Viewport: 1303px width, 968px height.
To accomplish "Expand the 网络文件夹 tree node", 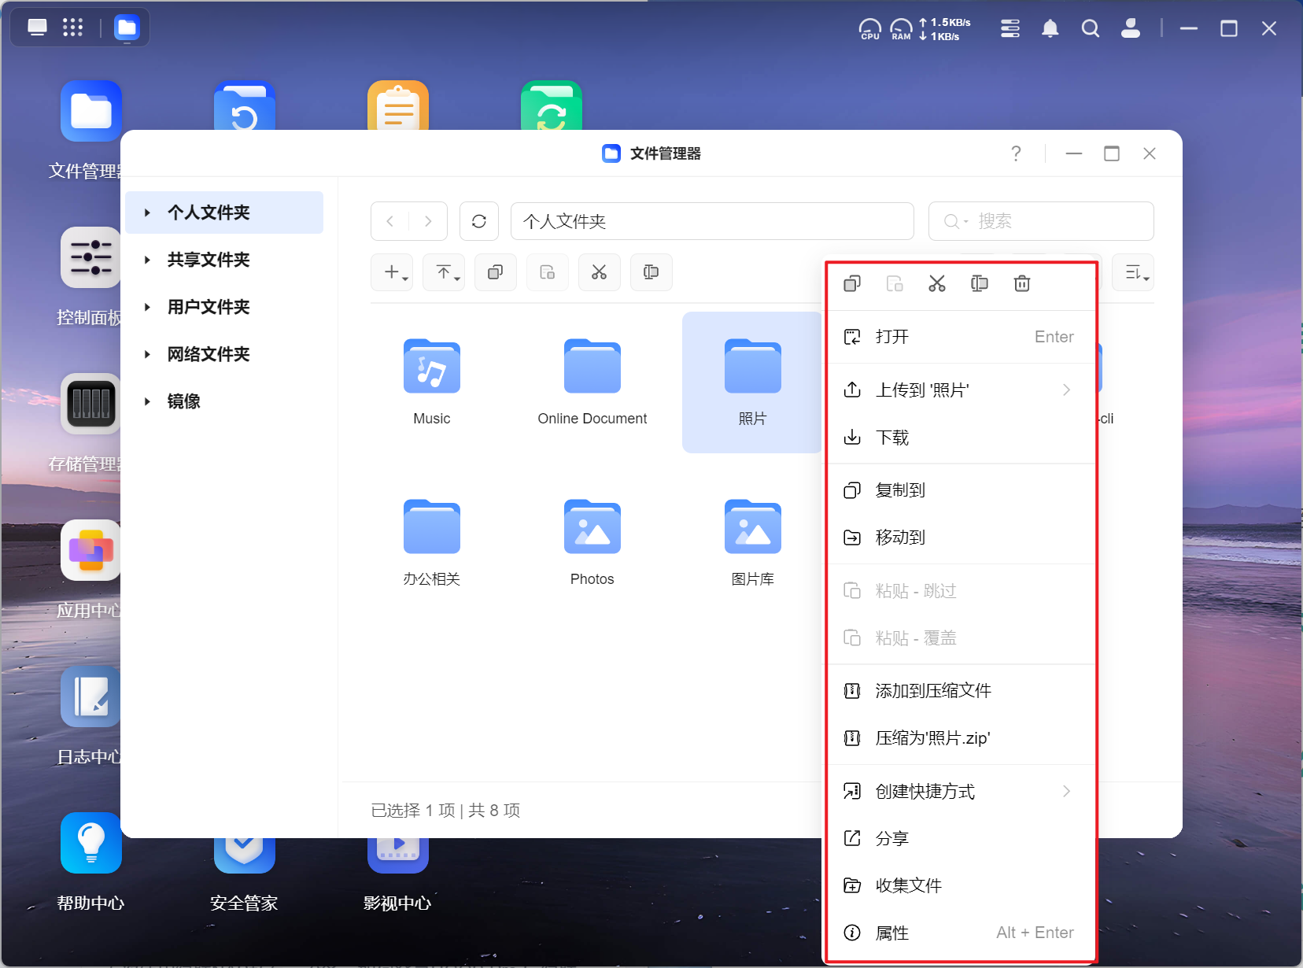I will pyautogui.click(x=147, y=354).
